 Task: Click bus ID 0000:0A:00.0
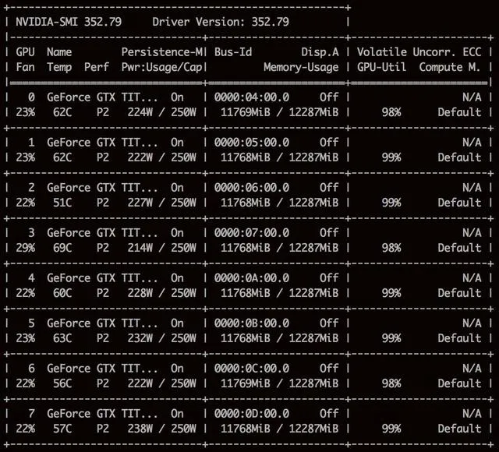pos(252,277)
